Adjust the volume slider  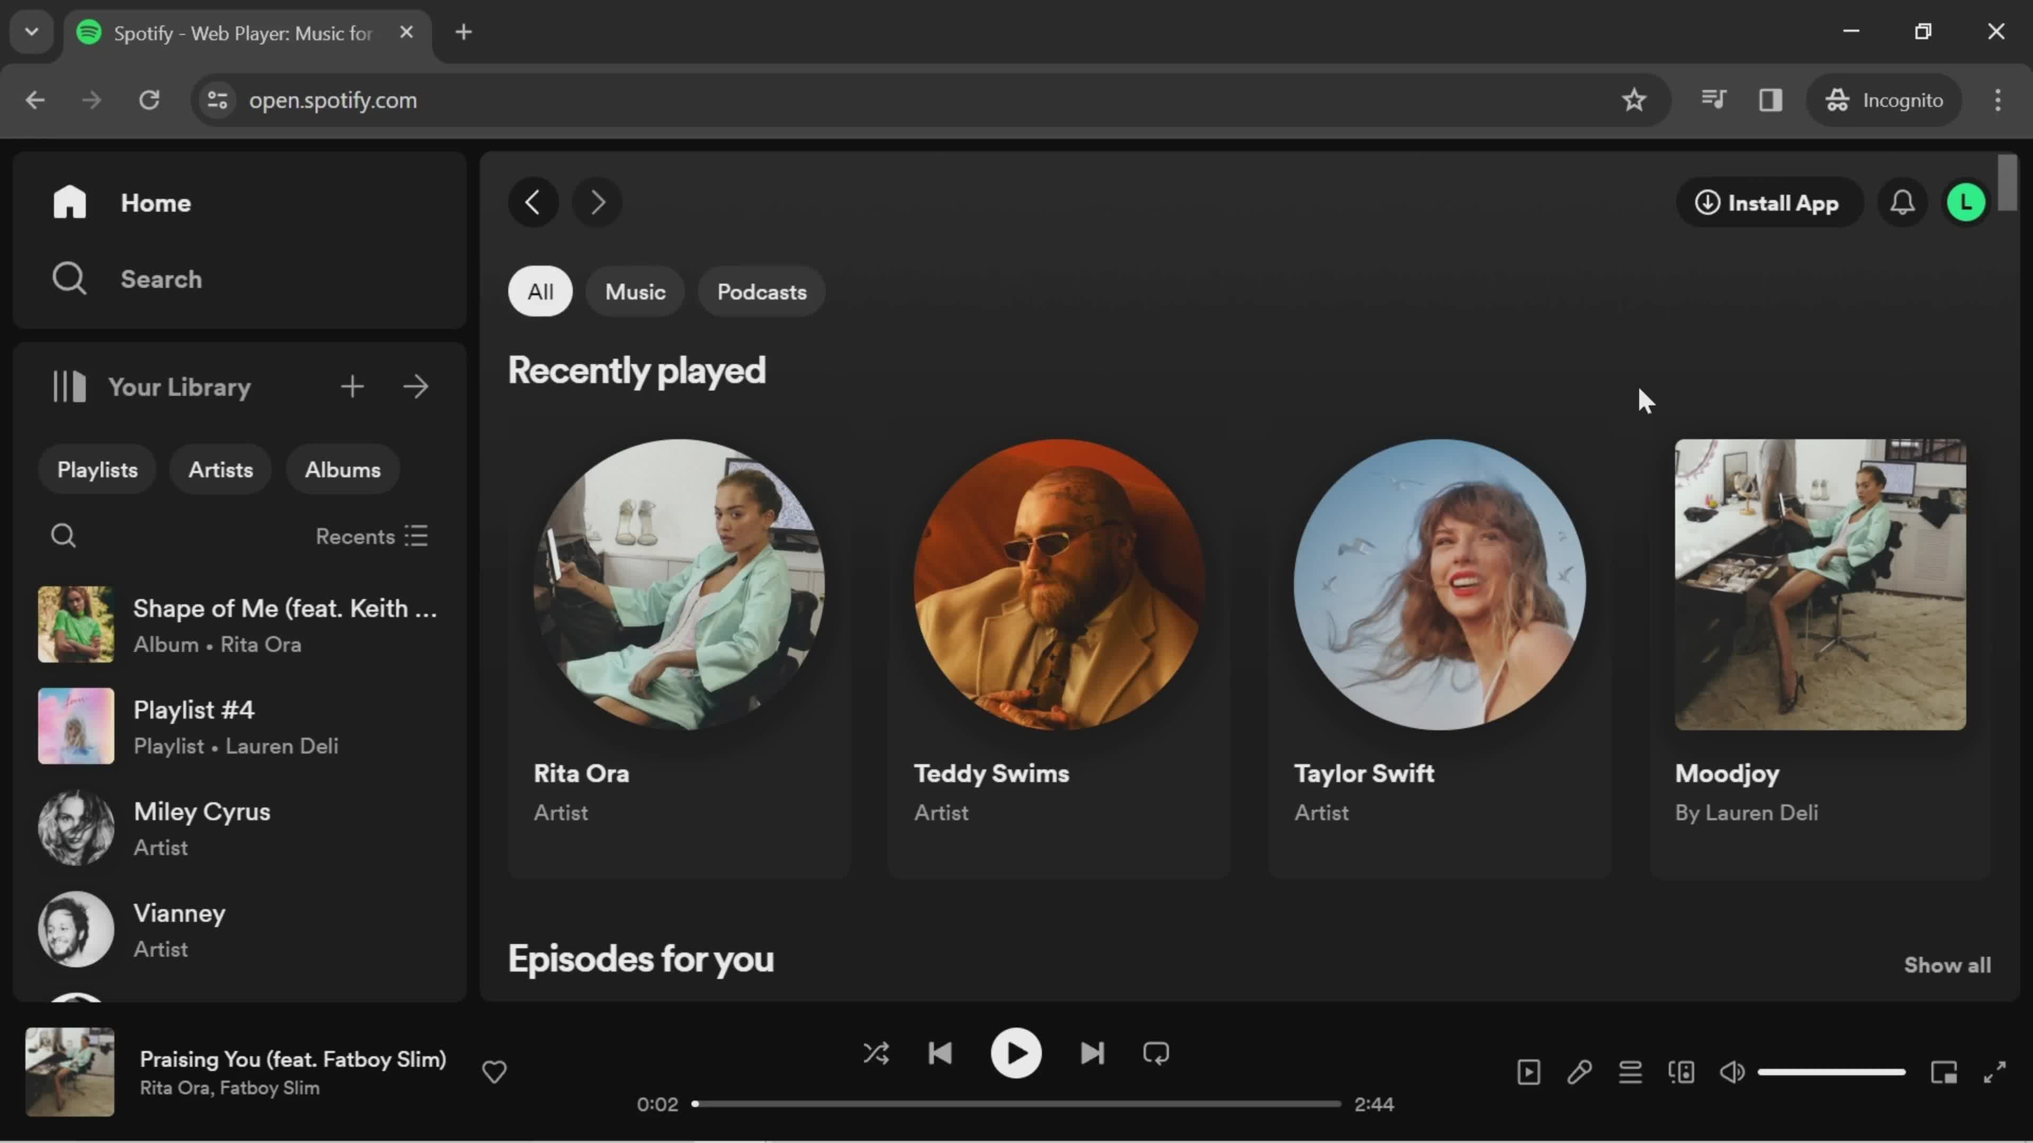tap(1831, 1072)
